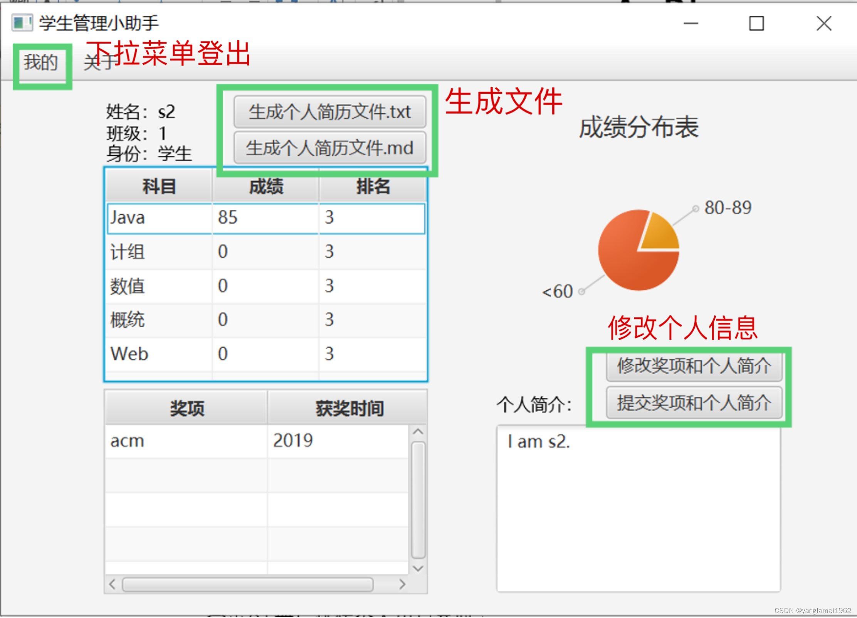Click into the 个人简介 text area

coord(638,509)
